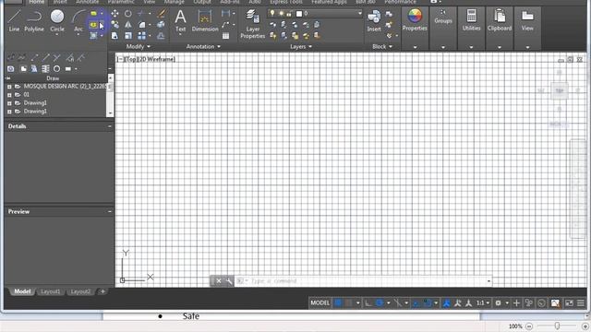Click the Insert block button

pos(374,20)
